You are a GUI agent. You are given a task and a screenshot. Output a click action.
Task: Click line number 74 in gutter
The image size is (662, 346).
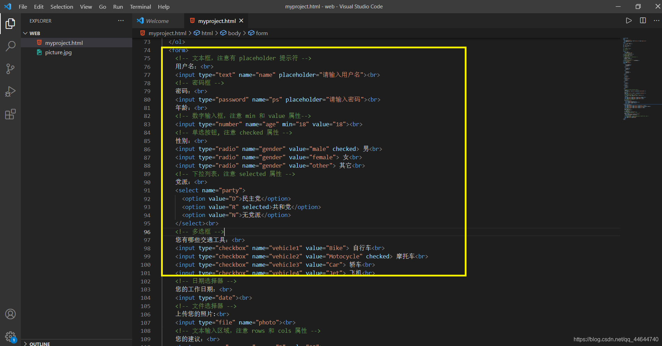point(147,50)
